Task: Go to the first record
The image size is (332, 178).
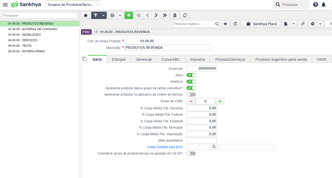Action: (x=139, y=15)
